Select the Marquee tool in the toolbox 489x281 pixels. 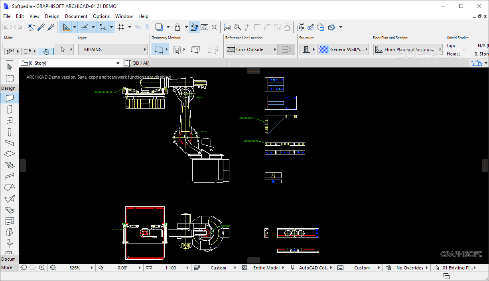click(x=10, y=78)
